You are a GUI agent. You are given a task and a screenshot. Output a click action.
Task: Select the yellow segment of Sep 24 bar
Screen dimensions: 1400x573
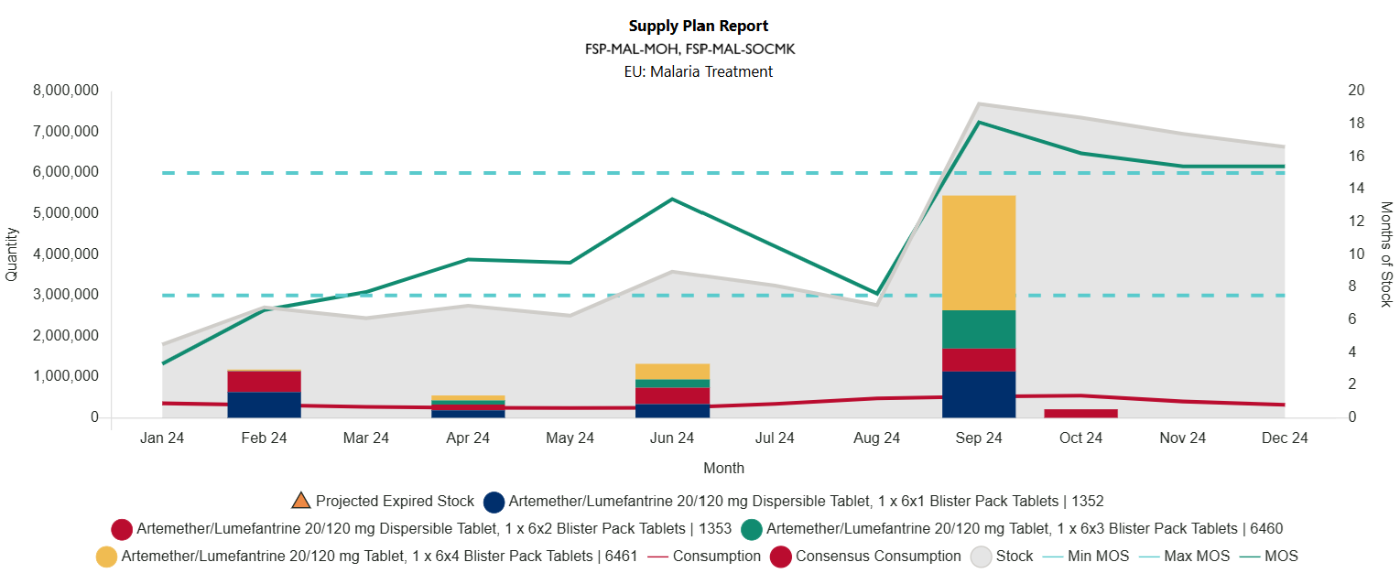(979, 253)
